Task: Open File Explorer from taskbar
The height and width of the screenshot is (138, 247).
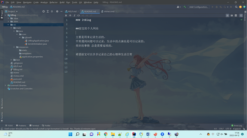Action: pos(113,134)
